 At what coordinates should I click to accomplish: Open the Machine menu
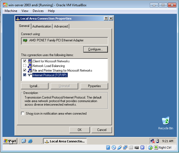(11, 11)
